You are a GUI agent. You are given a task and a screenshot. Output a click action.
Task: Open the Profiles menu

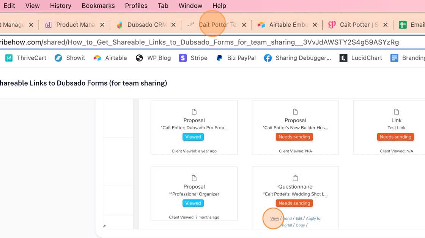[x=136, y=6]
